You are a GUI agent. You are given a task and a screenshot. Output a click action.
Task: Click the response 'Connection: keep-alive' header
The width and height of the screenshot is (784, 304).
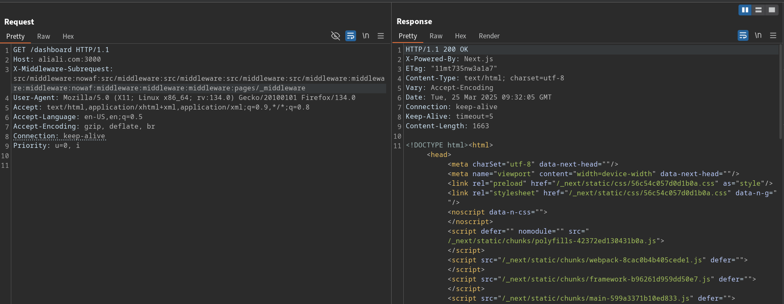pos(452,107)
